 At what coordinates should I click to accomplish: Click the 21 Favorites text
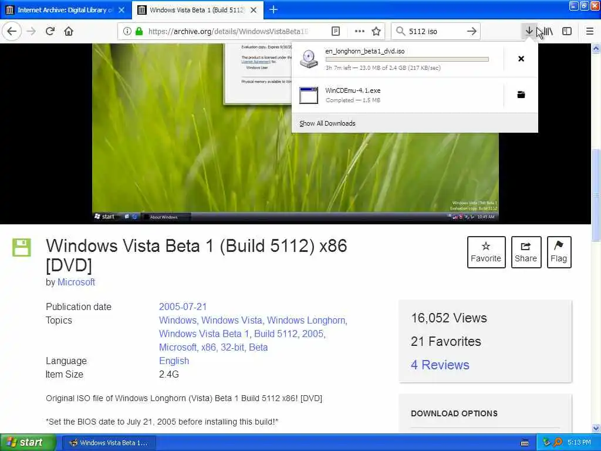[446, 341]
